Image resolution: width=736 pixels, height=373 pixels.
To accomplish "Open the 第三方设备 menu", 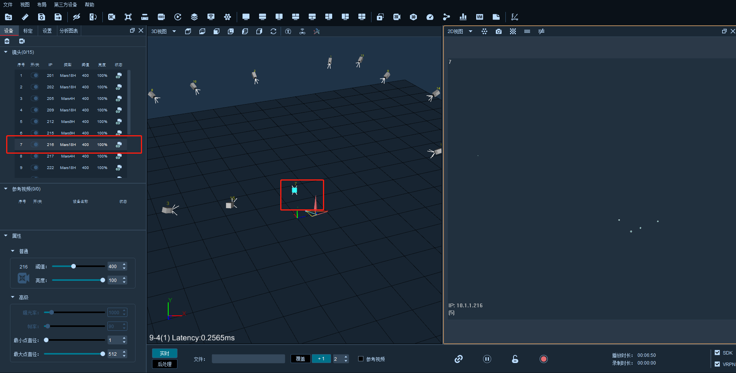I will pos(65,5).
